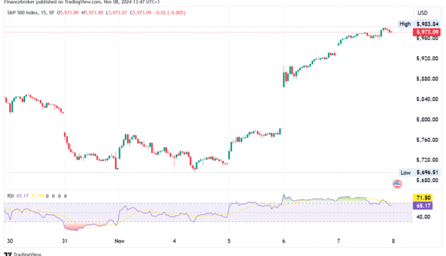Click the date label 4 on time axis
This screenshot has width=446, height=256.
point(174,241)
